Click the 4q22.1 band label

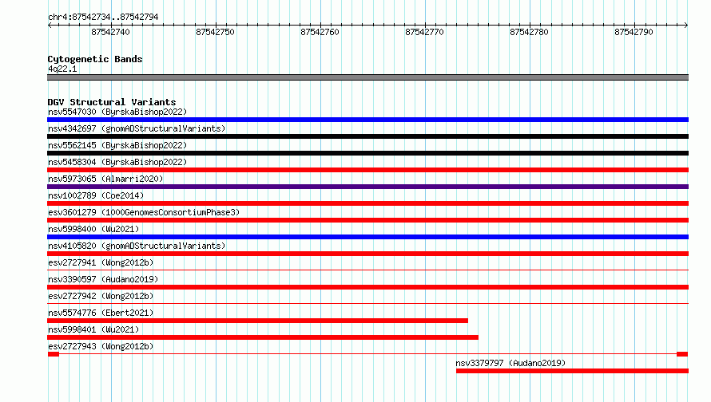[62, 69]
